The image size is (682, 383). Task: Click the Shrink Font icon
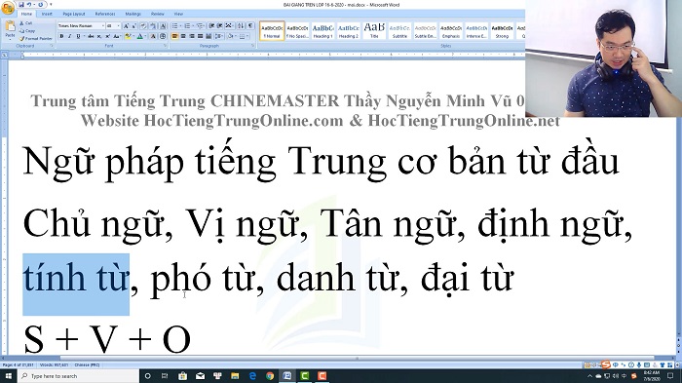pos(134,25)
